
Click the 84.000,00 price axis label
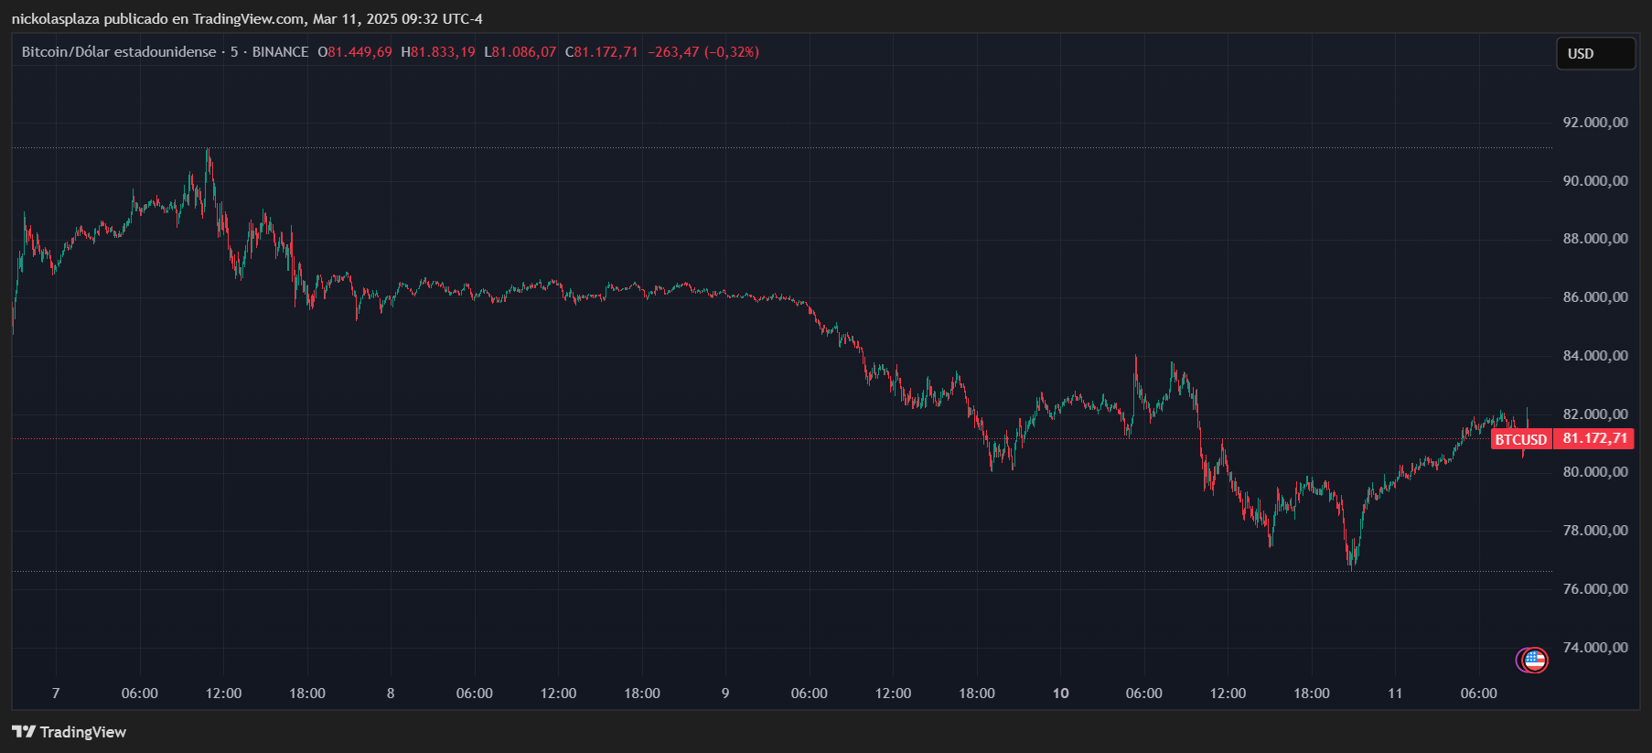[1595, 356]
